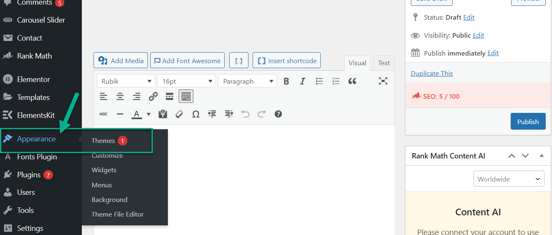Click the Redo arrow
Image resolution: width=552 pixels, height=235 pixels.
click(262, 114)
